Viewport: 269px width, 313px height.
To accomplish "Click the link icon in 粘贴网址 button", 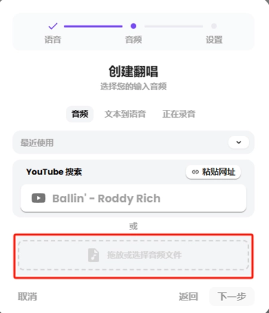I will click(195, 171).
